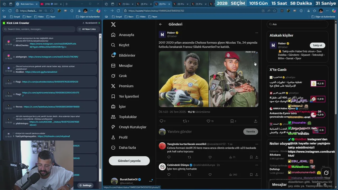Screen dimensions: 338x190
Task: Open Sosyal bookmarks folder in X window
Action: point(117,17)
